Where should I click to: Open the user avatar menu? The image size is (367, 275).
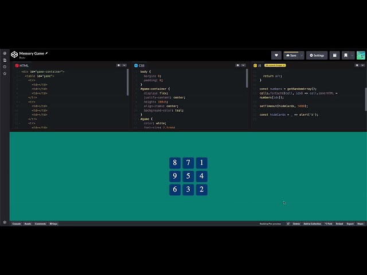click(x=361, y=56)
